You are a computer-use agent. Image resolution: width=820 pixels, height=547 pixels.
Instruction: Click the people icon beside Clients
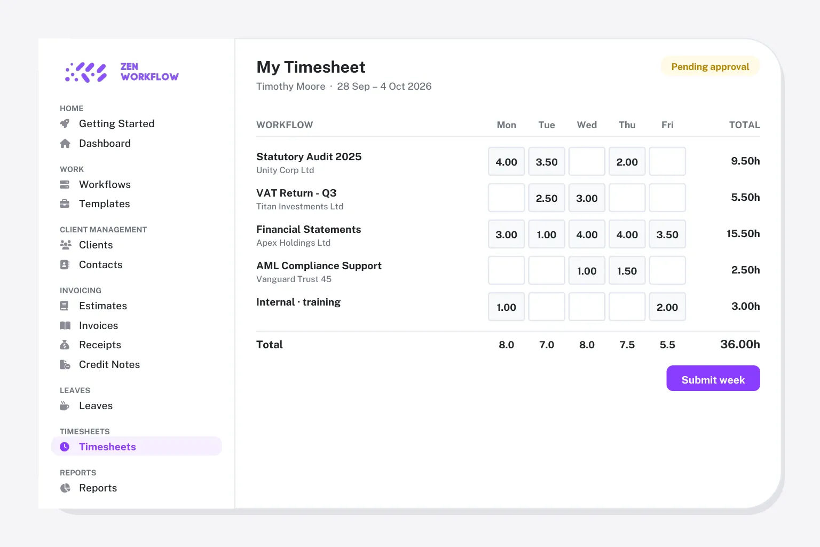65,245
